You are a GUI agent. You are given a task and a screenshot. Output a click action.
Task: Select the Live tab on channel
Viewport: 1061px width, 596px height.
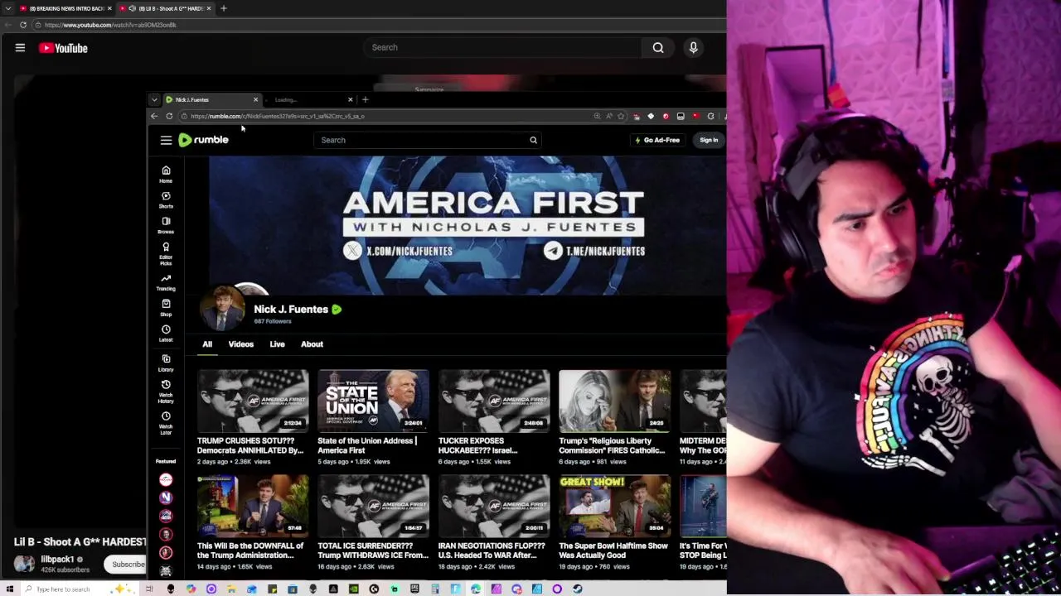point(277,344)
